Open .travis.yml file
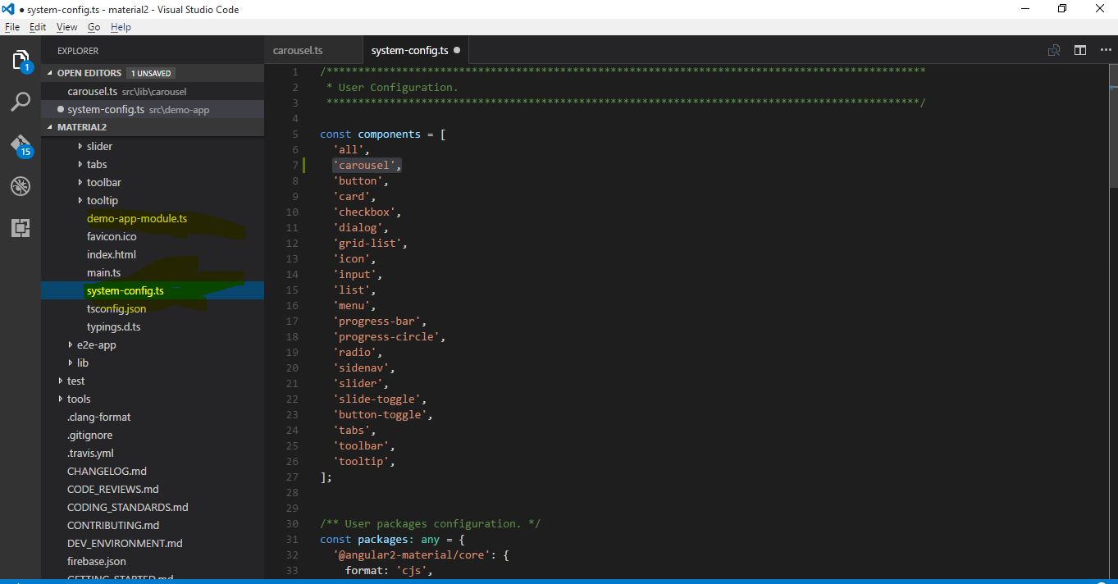This screenshot has width=1118, height=584. (90, 453)
